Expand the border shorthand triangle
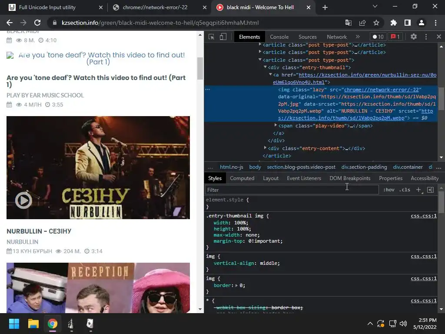This screenshot has height=334, width=445. [236, 285]
